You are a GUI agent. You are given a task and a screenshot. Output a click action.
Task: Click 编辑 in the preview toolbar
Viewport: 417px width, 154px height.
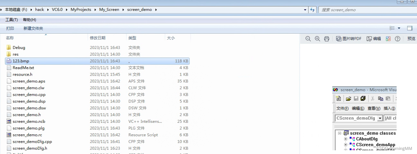point(374,39)
